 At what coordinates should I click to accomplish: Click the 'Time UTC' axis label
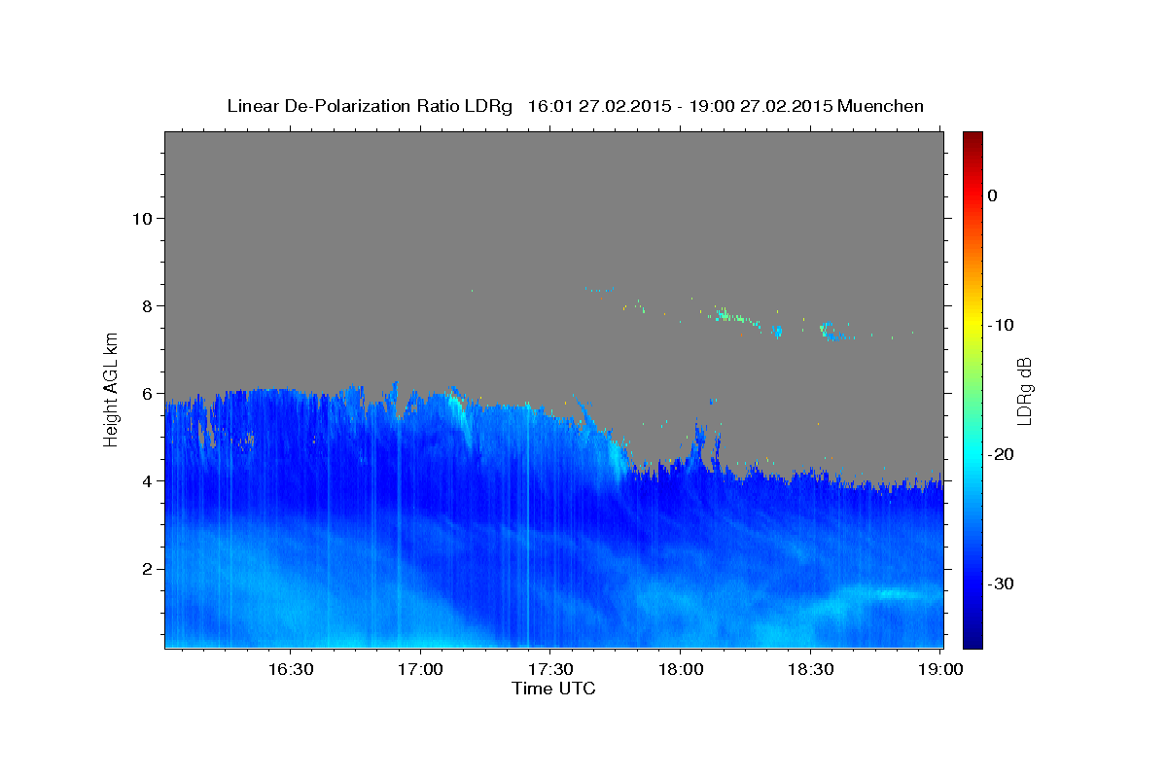coord(553,689)
